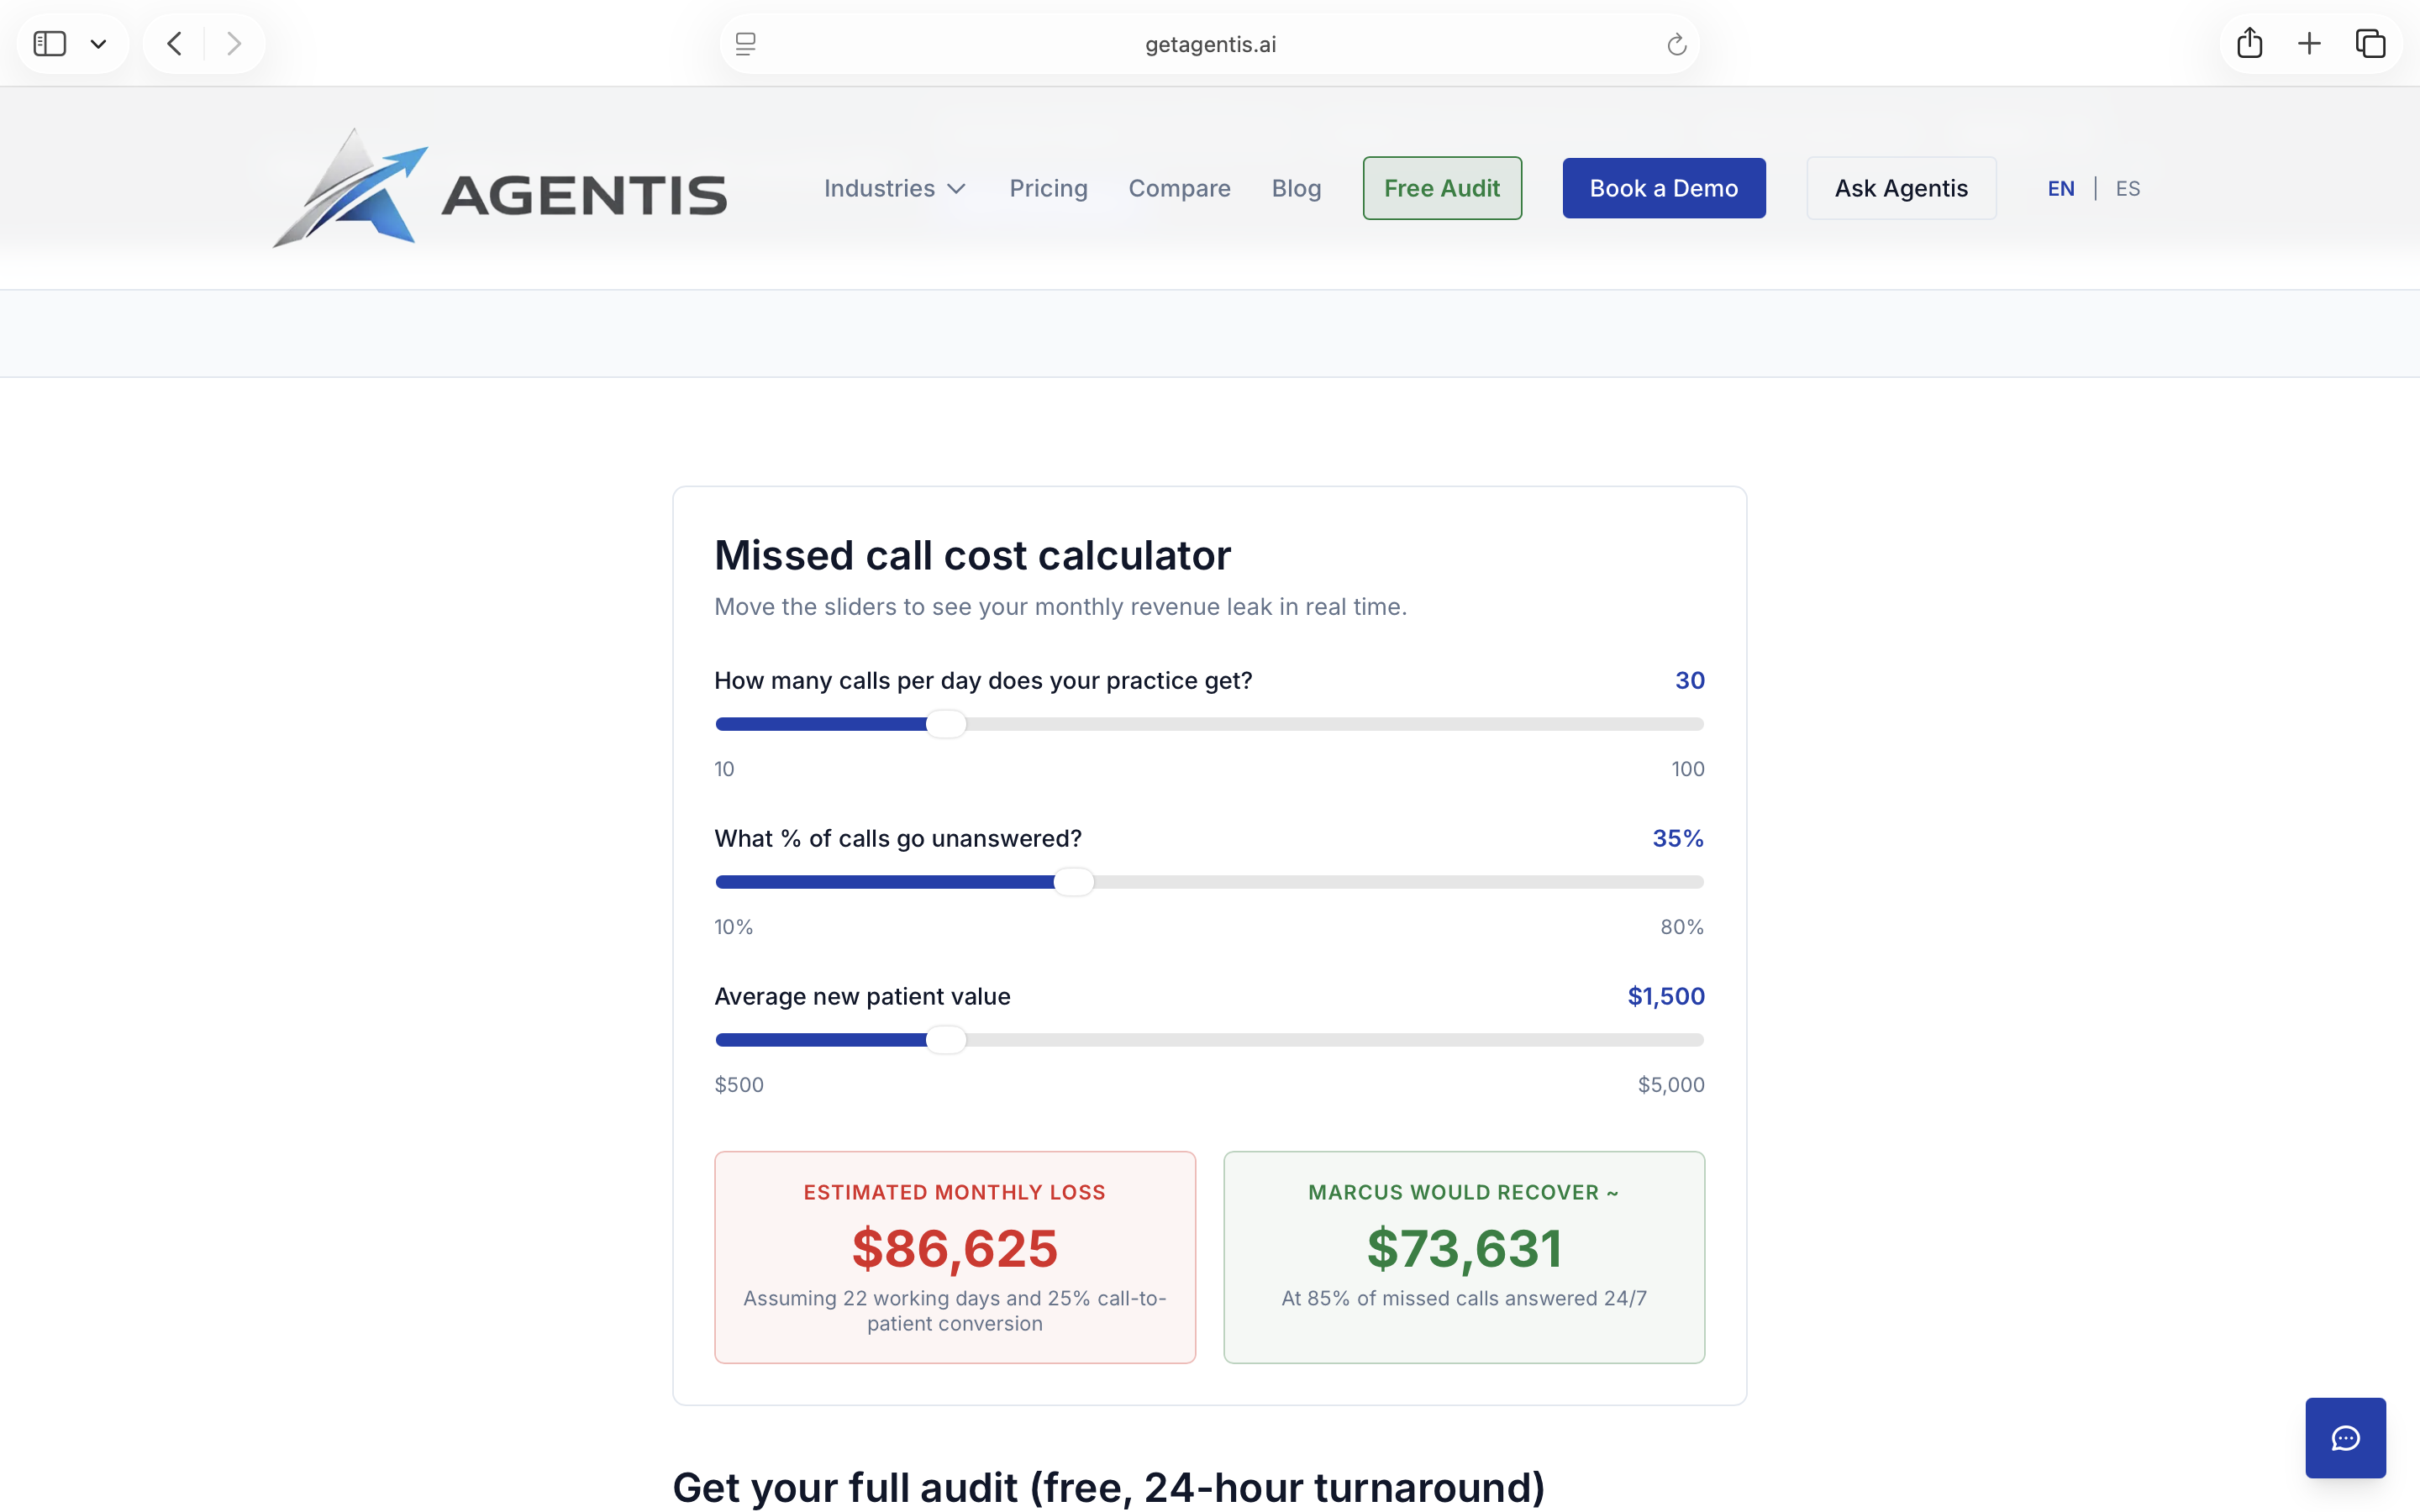Open the Pricing nav link
The height and width of the screenshot is (1512, 2420).
pyautogui.click(x=1048, y=188)
